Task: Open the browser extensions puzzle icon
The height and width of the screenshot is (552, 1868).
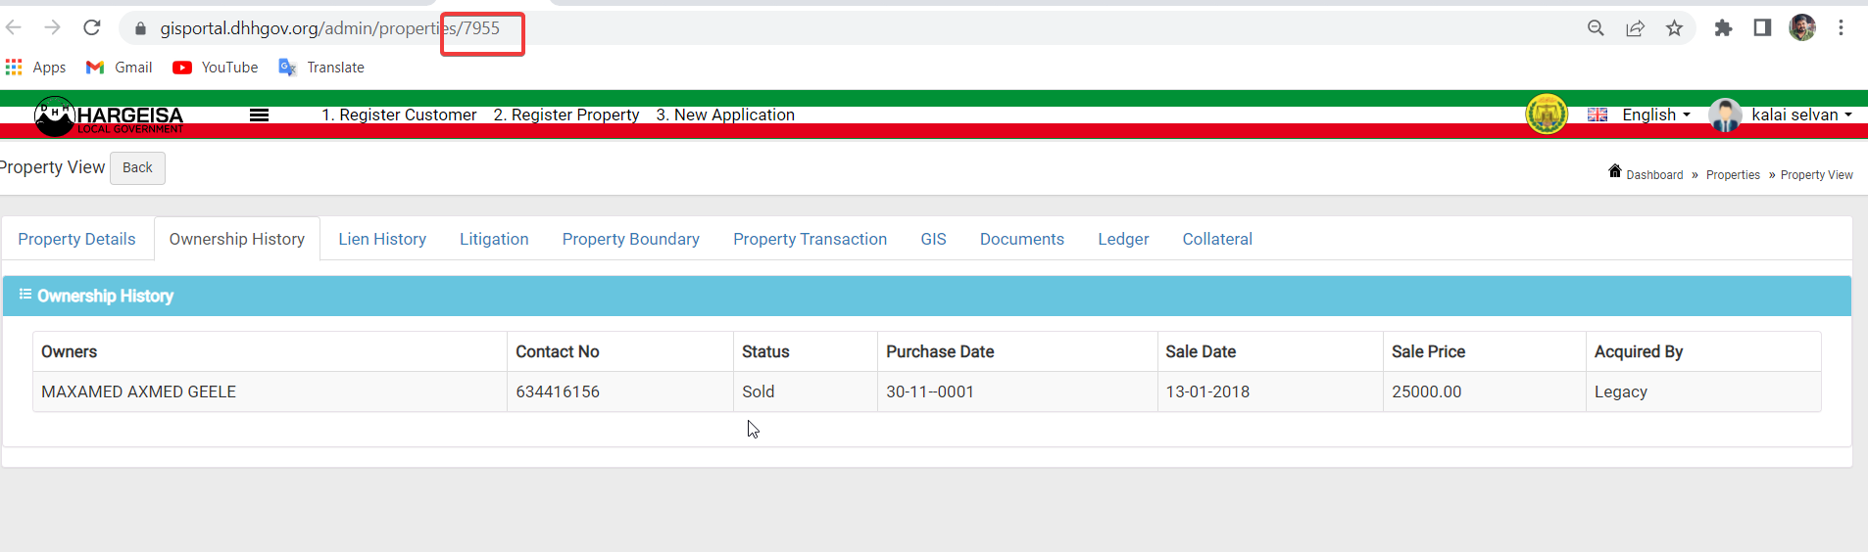Action: pos(1723,28)
